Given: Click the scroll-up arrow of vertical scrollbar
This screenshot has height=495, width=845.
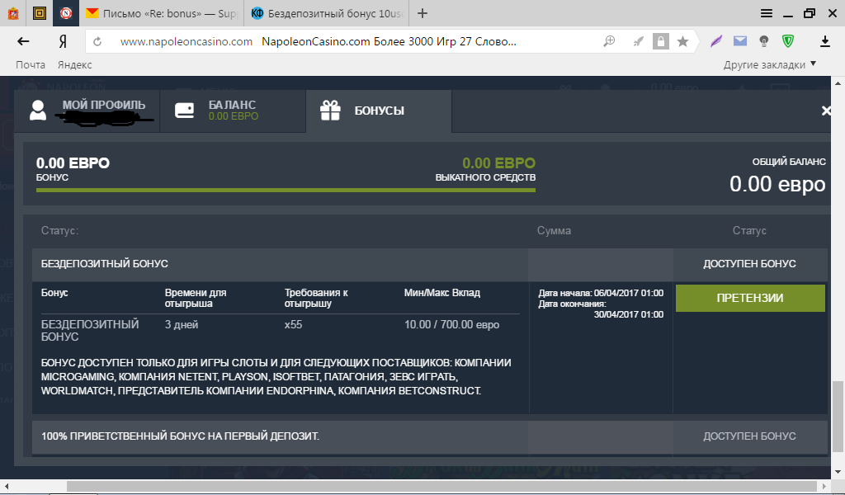Looking at the screenshot, I should (838, 83).
